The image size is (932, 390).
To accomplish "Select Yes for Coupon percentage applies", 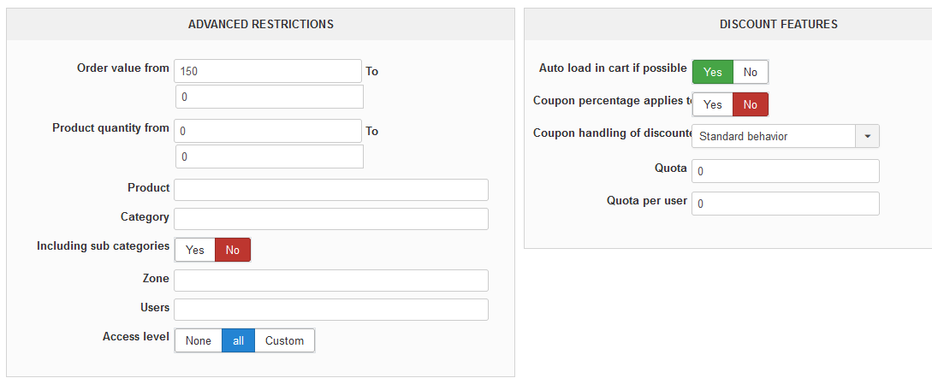I will [x=713, y=104].
